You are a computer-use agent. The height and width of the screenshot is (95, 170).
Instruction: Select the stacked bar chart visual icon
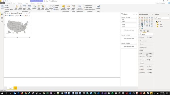pyautogui.click(x=139, y=18)
